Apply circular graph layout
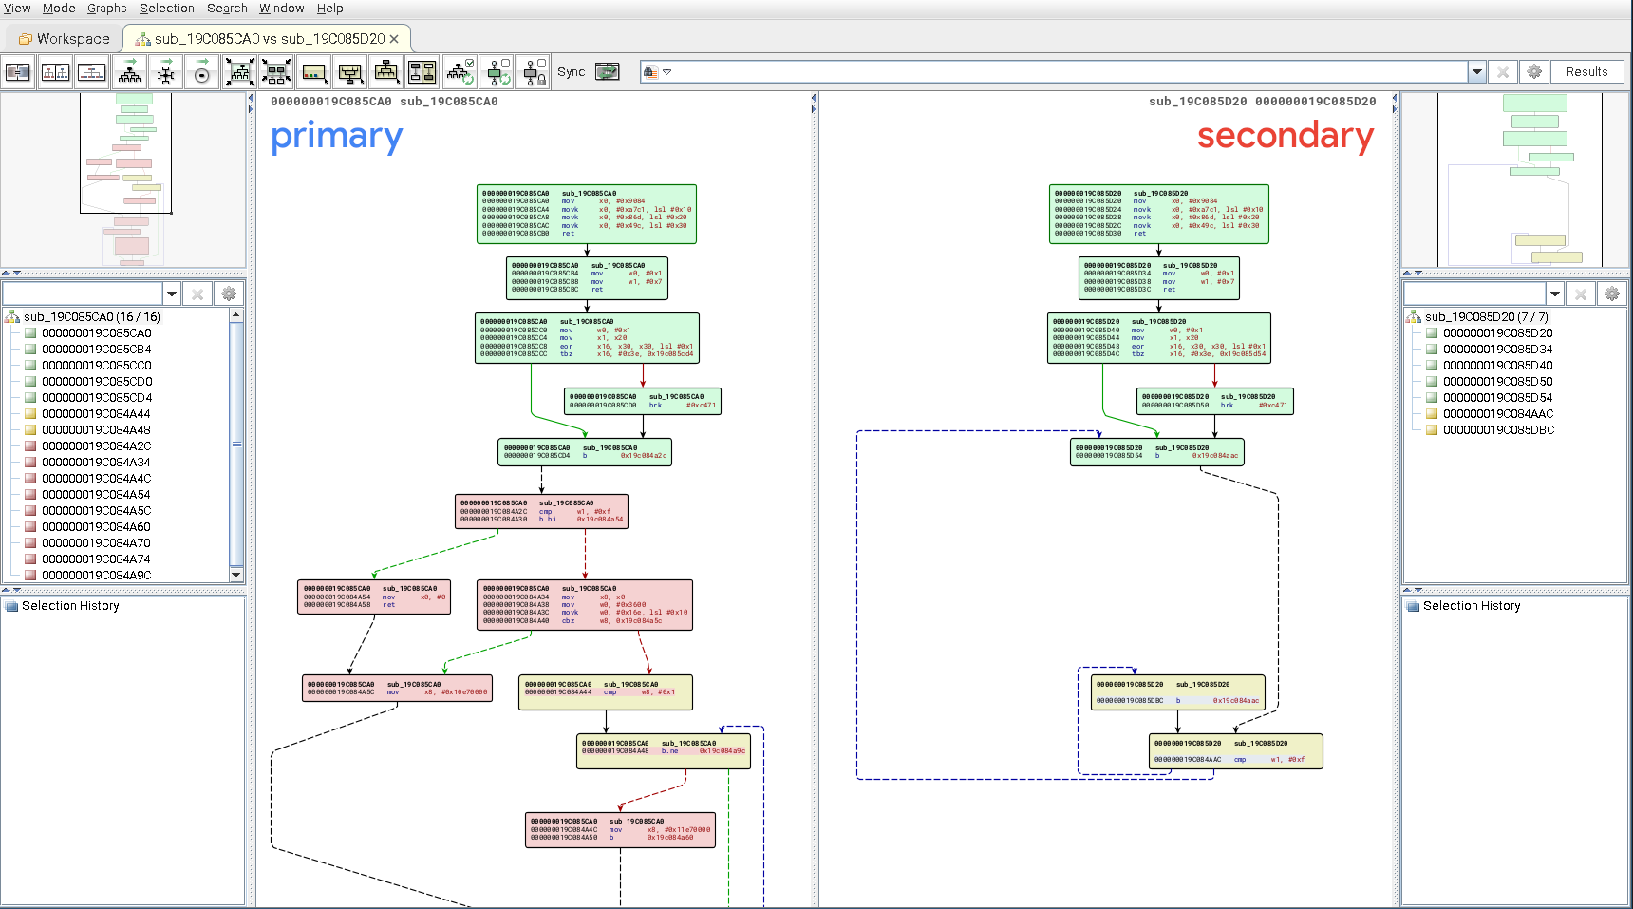Viewport: 1633px width, 909px height. tap(201, 72)
